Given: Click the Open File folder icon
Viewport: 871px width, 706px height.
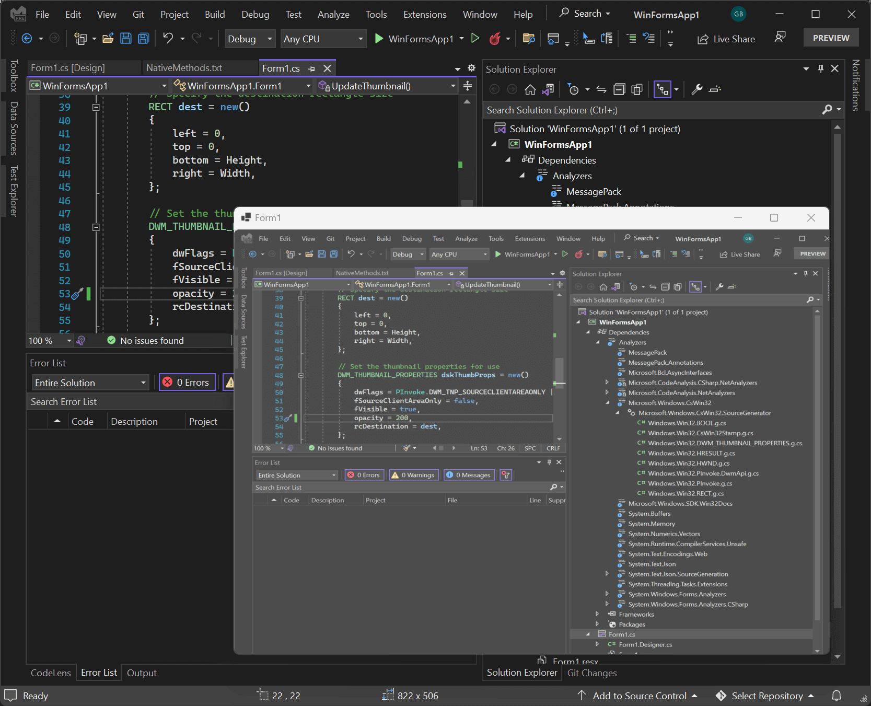Looking at the screenshot, I should [x=108, y=38].
